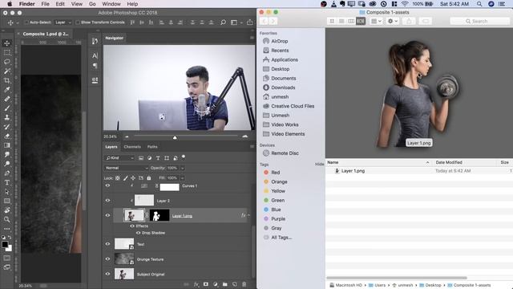Click the Navigator zoom slider handle
Screen dimensions: 513x289
(x=175, y=137)
